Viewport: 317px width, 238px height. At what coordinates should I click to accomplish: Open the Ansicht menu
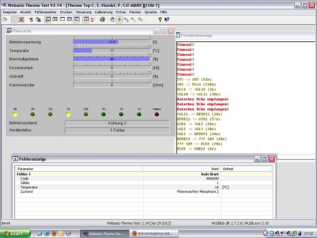point(25,12)
